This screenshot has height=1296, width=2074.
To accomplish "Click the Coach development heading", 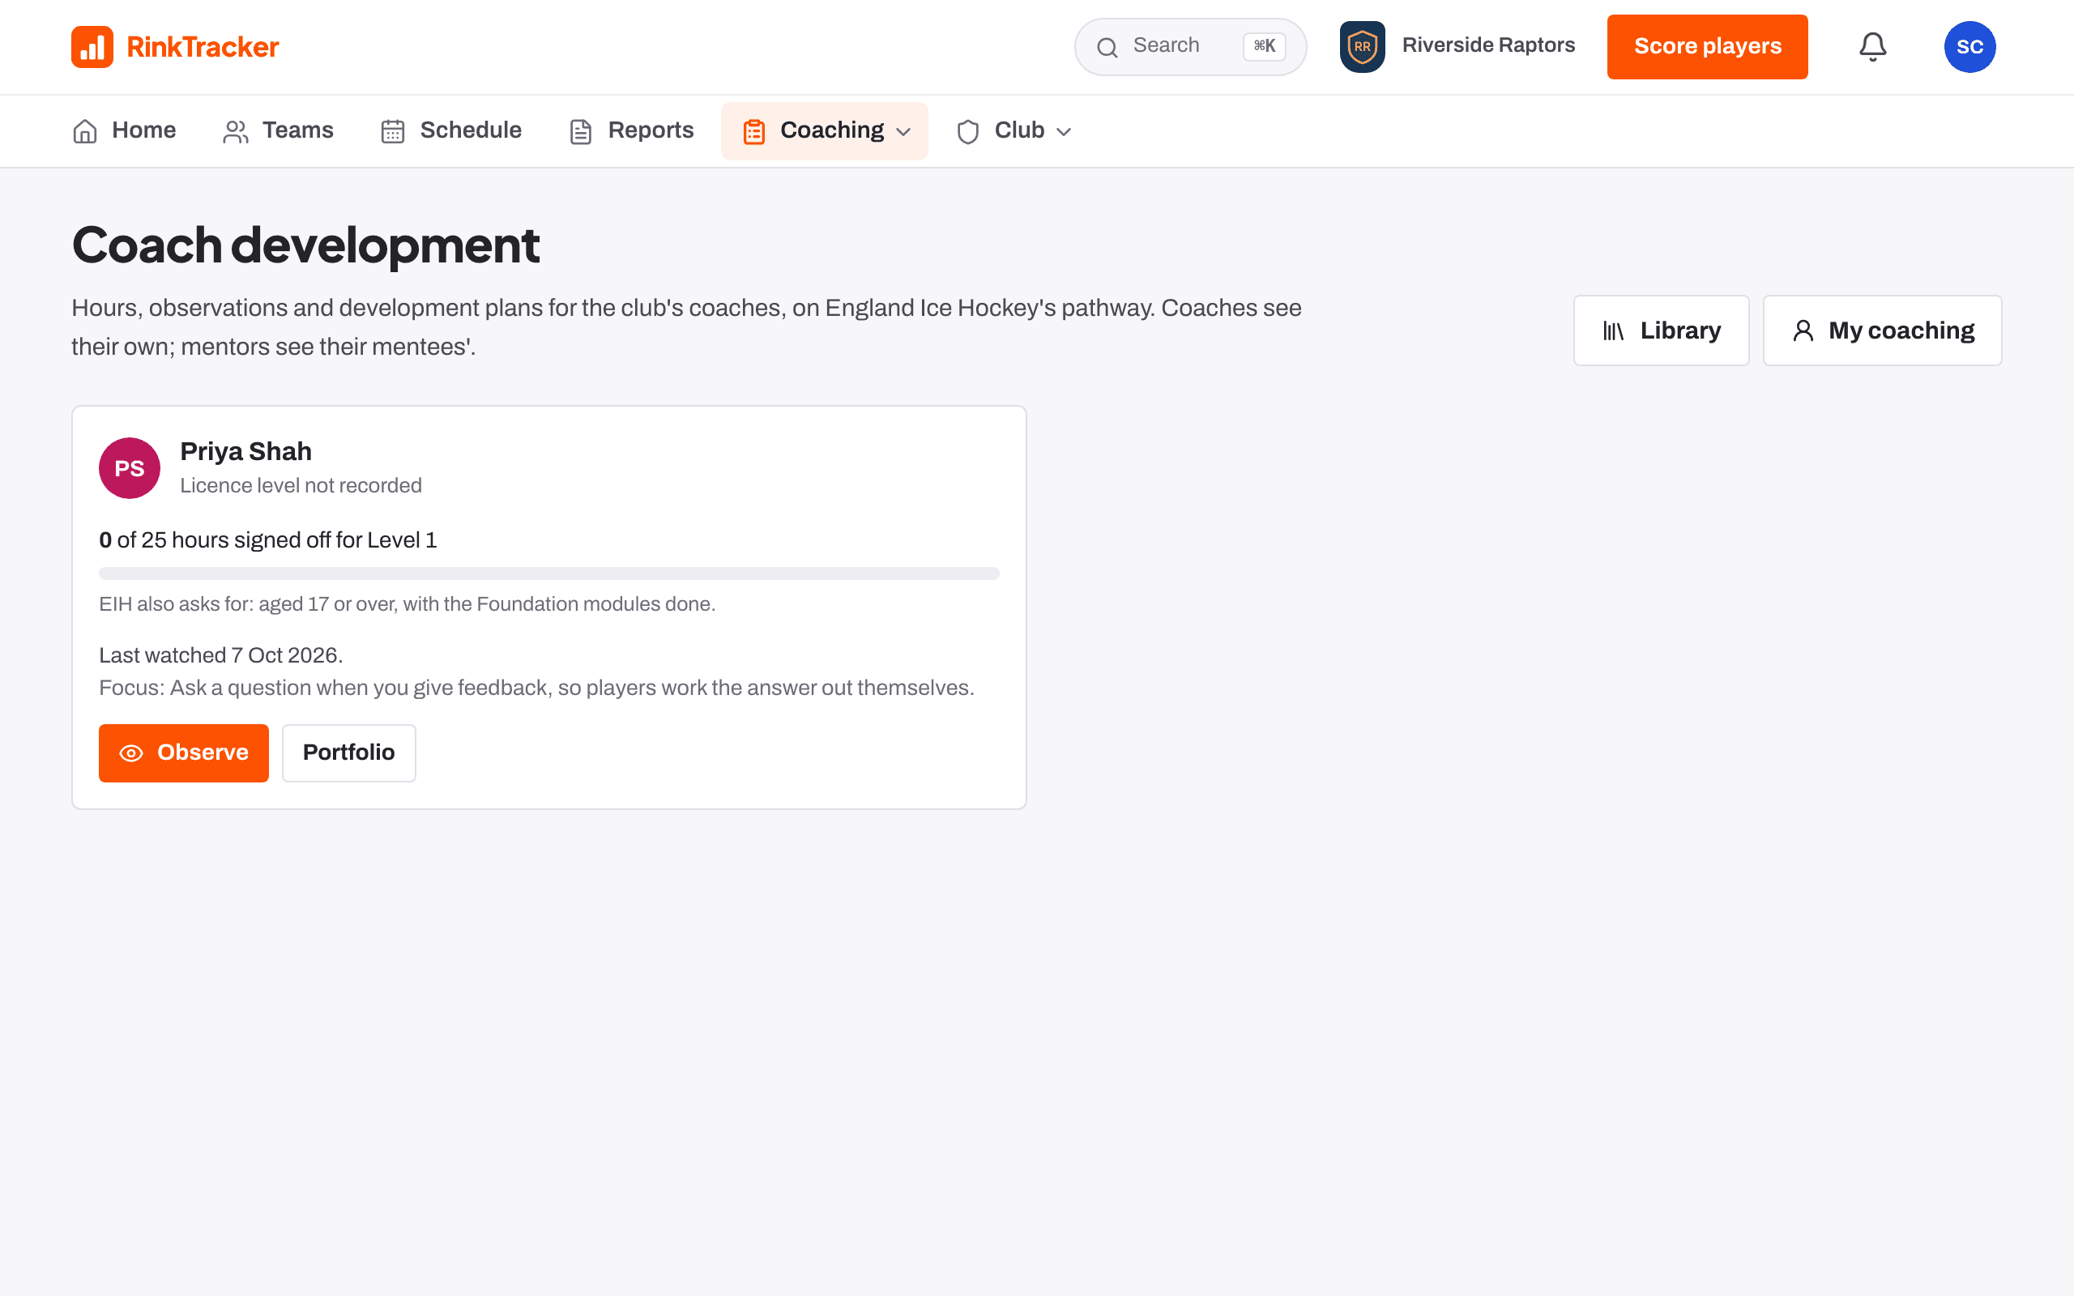I will [x=305, y=246].
